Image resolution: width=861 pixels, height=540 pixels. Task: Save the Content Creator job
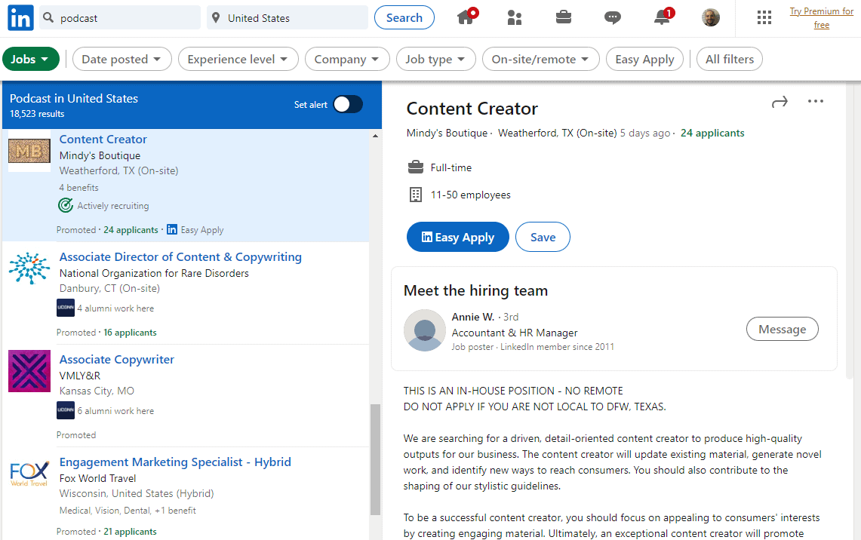[543, 237]
